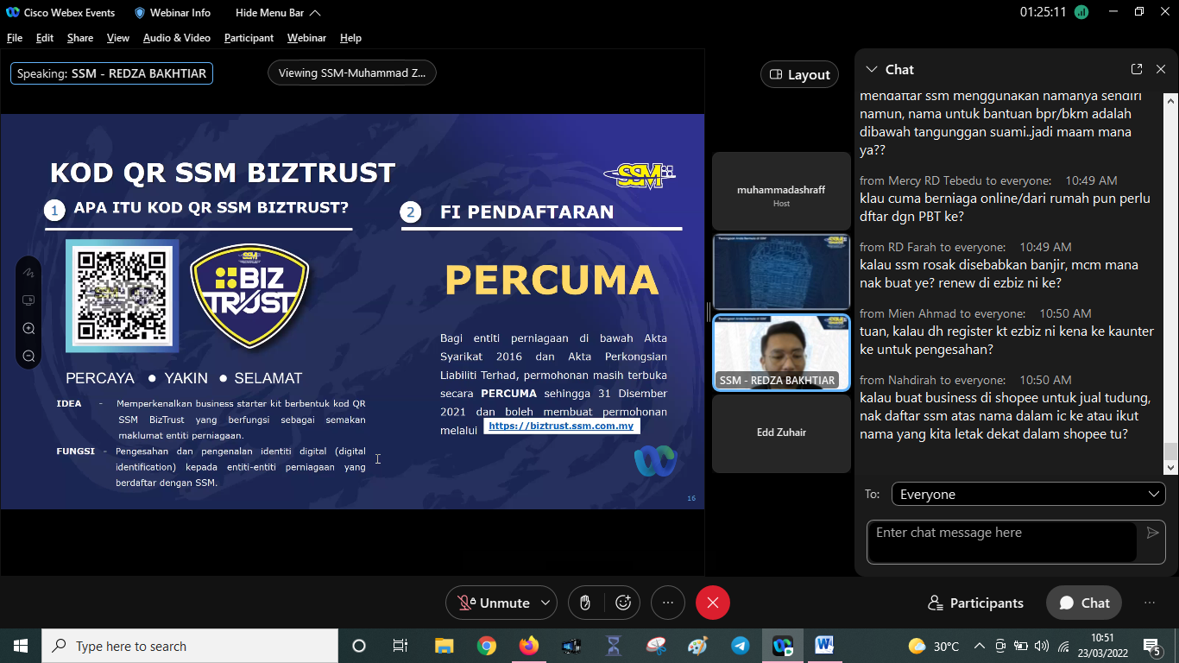Open the 'To: Everyone' recipient dropdown
The image size is (1179, 663).
[x=1028, y=494]
